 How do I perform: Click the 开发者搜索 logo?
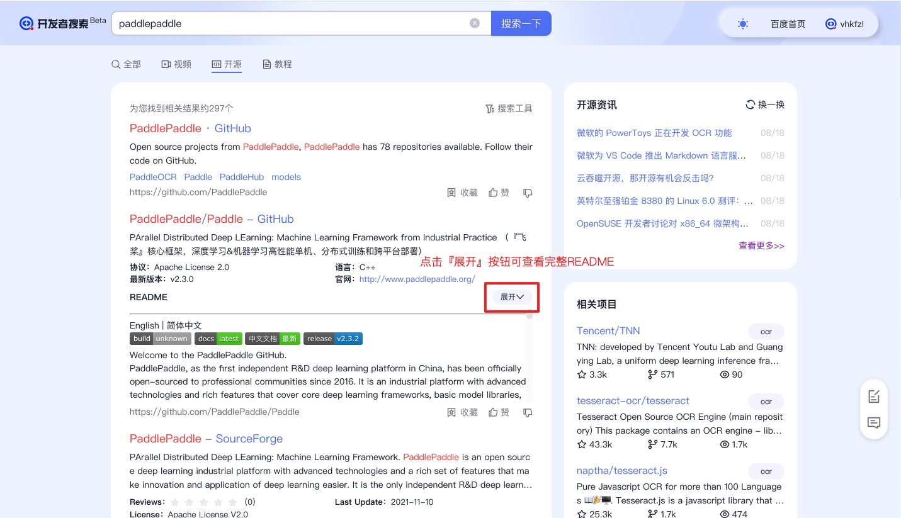(x=62, y=23)
